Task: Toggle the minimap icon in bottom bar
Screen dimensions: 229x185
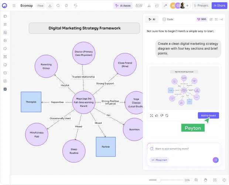Action: click(196, 180)
